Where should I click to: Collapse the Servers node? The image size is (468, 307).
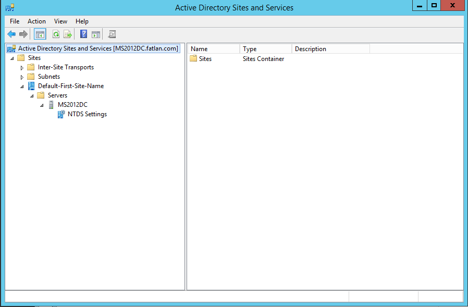pos(32,96)
